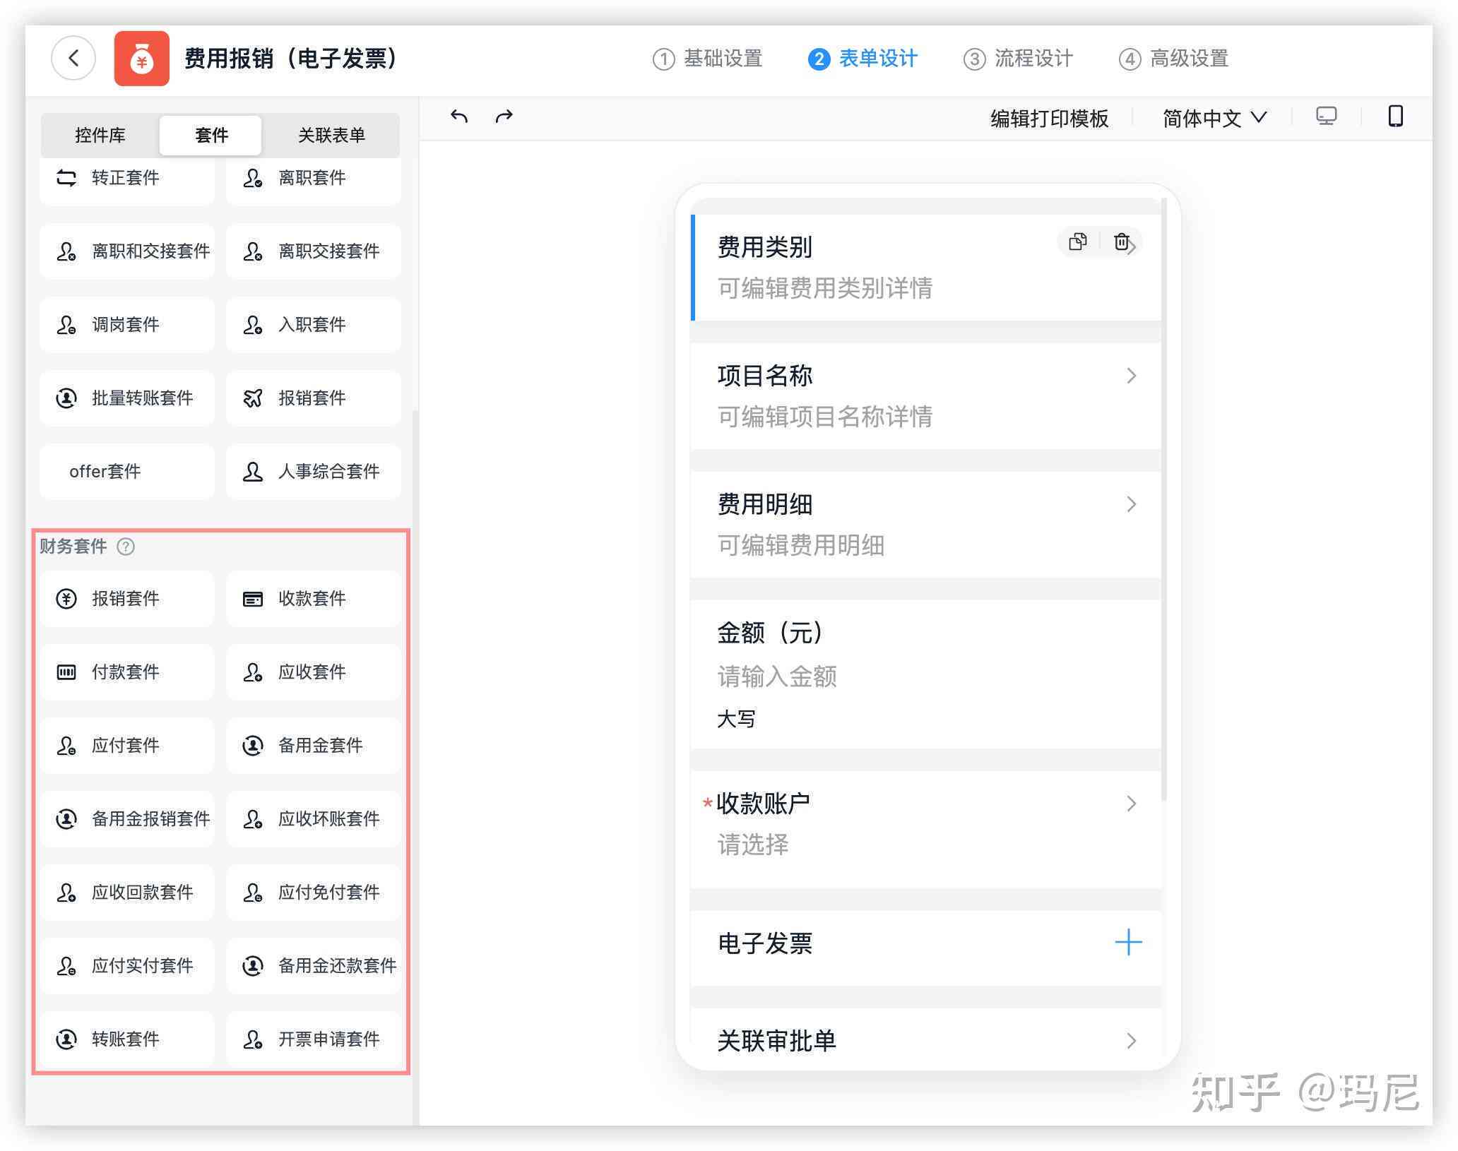
Task: Select the 费用类别 form field
Action: click(x=926, y=268)
